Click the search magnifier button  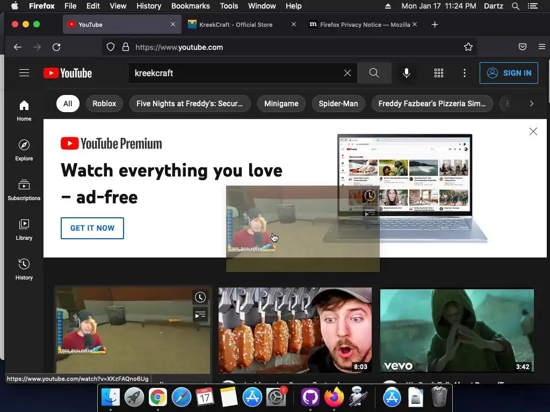click(374, 73)
